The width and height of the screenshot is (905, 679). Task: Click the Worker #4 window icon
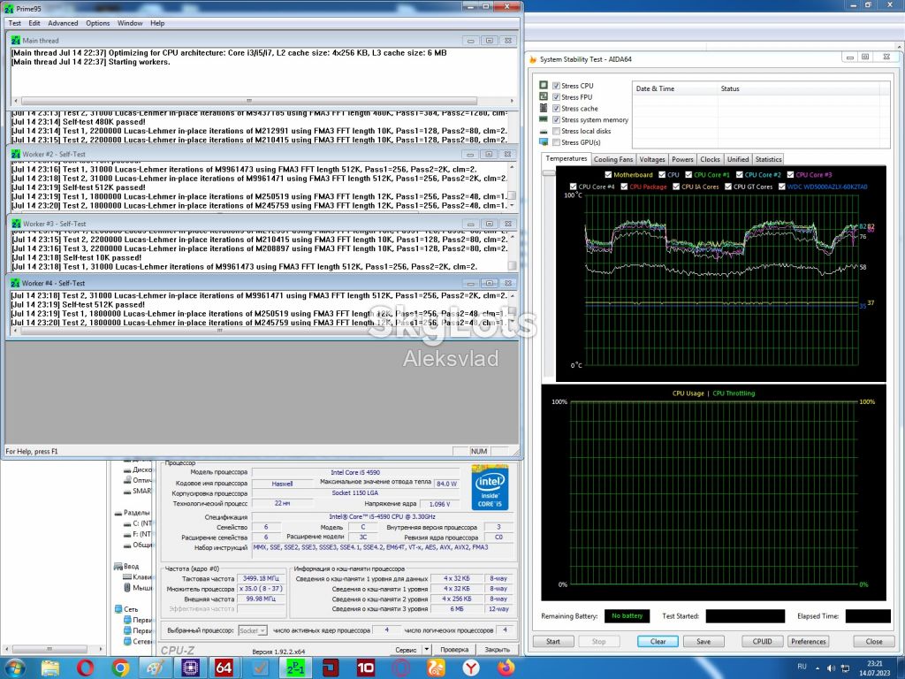point(16,283)
